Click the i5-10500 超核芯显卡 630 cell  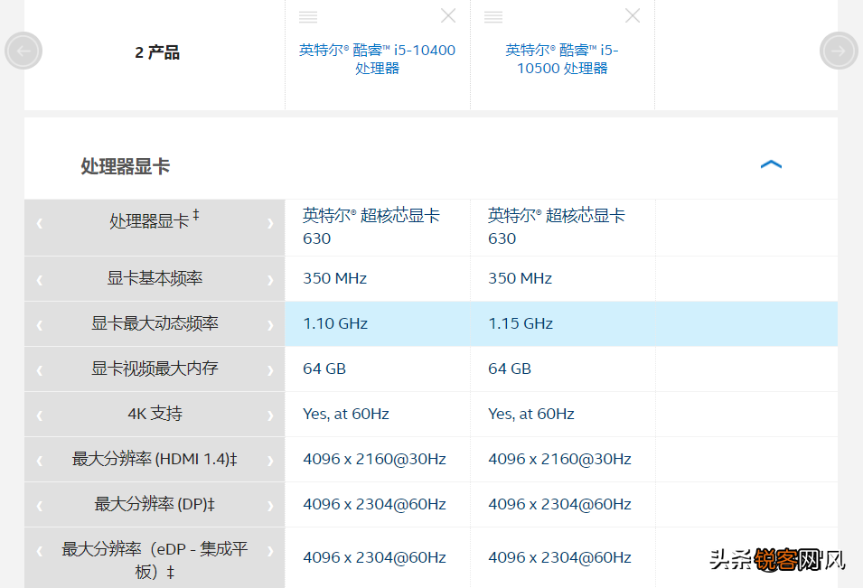click(x=562, y=228)
